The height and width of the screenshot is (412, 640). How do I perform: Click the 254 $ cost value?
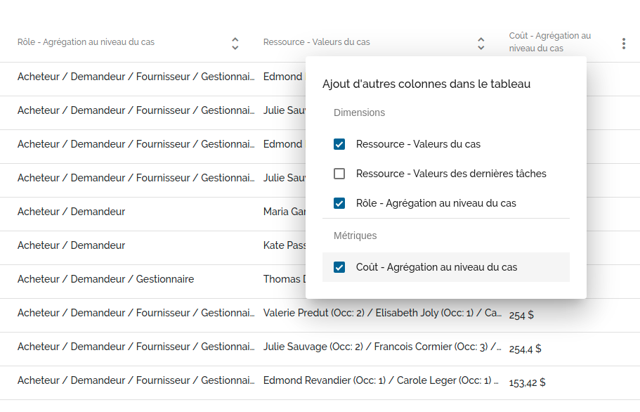(521, 316)
